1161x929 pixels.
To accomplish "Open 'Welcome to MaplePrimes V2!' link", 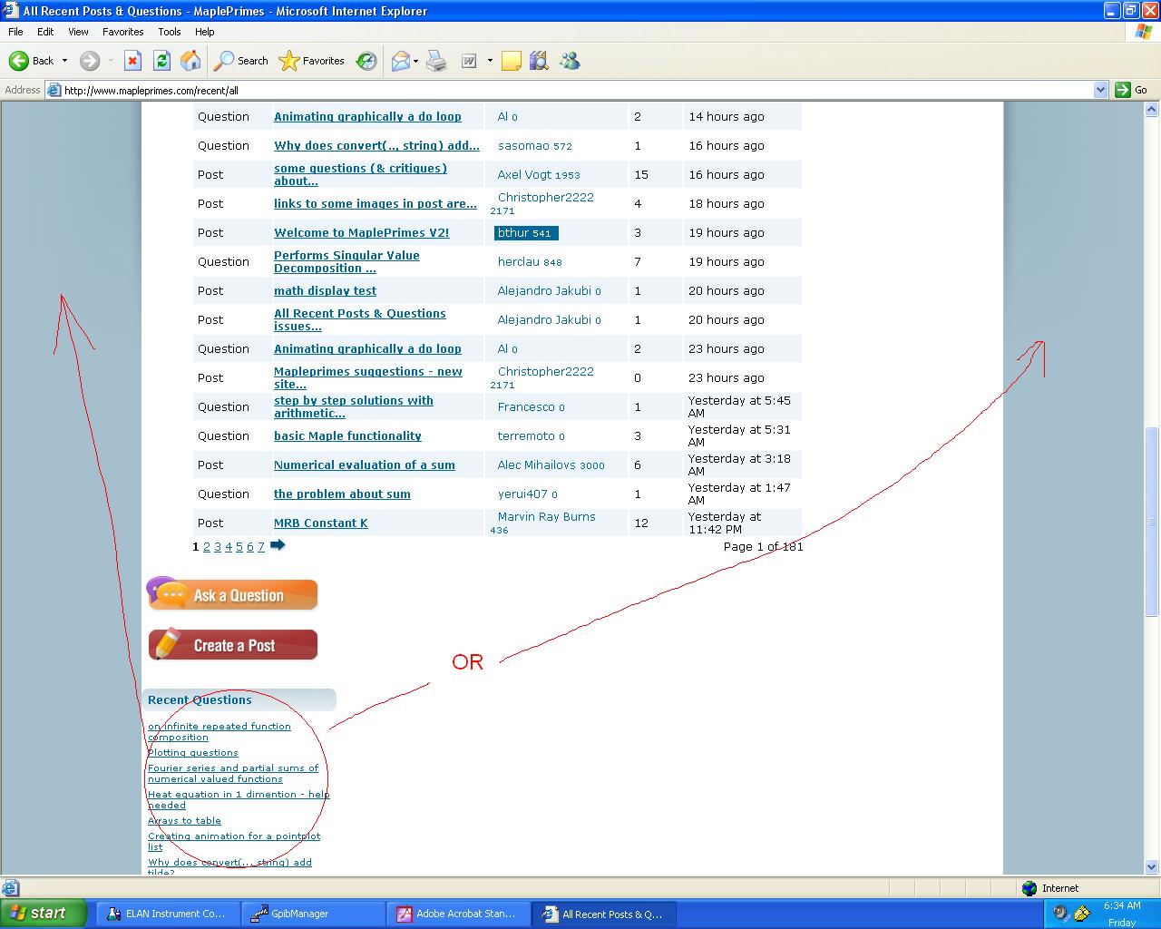I will pos(361,233).
